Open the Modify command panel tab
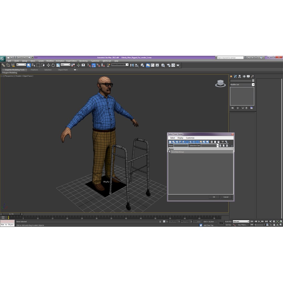283x283 pixels. [x=235, y=76]
